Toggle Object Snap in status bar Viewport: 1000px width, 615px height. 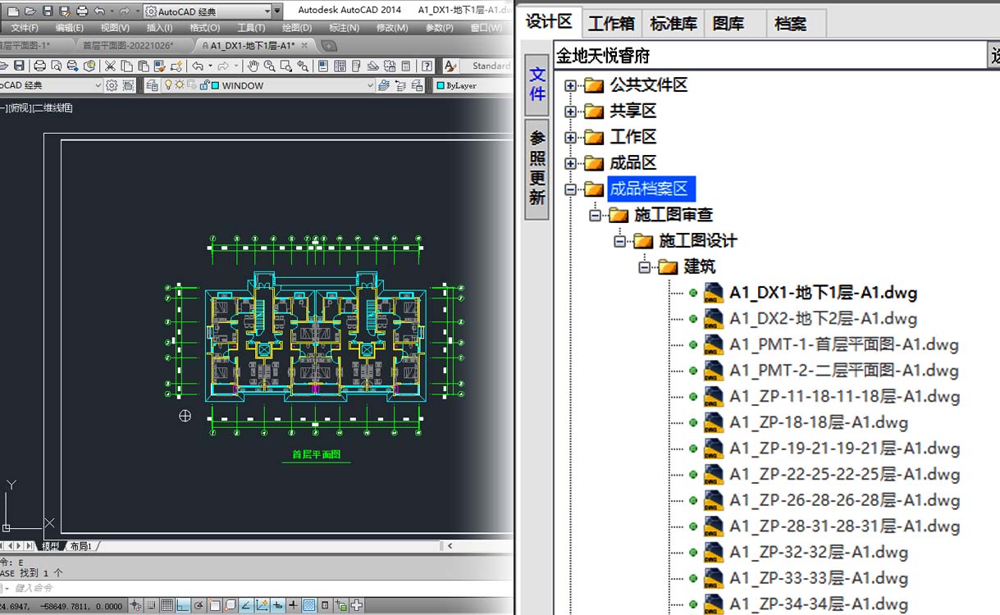coord(215,606)
